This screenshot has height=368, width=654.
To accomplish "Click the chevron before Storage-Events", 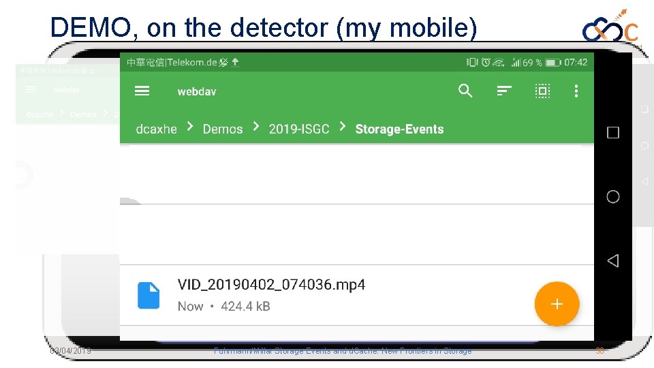I will pos(342,127).
